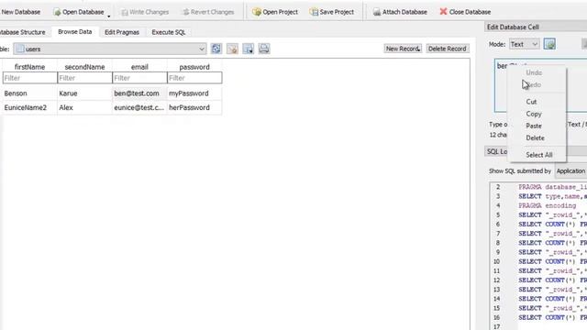587x330 pixels.
Task: Select the Karue cell
Action: [x=84, y=93]
